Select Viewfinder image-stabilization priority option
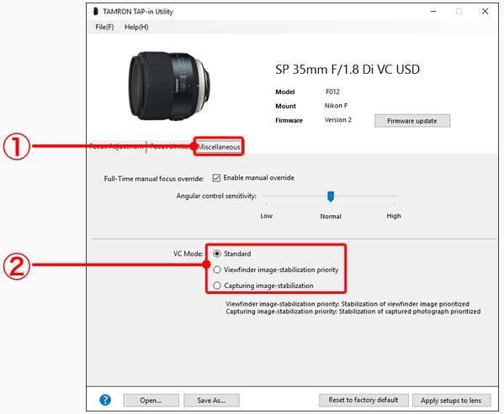Image resolution: width=504 pixels, height=414 pixels. [x=217, y=270]
